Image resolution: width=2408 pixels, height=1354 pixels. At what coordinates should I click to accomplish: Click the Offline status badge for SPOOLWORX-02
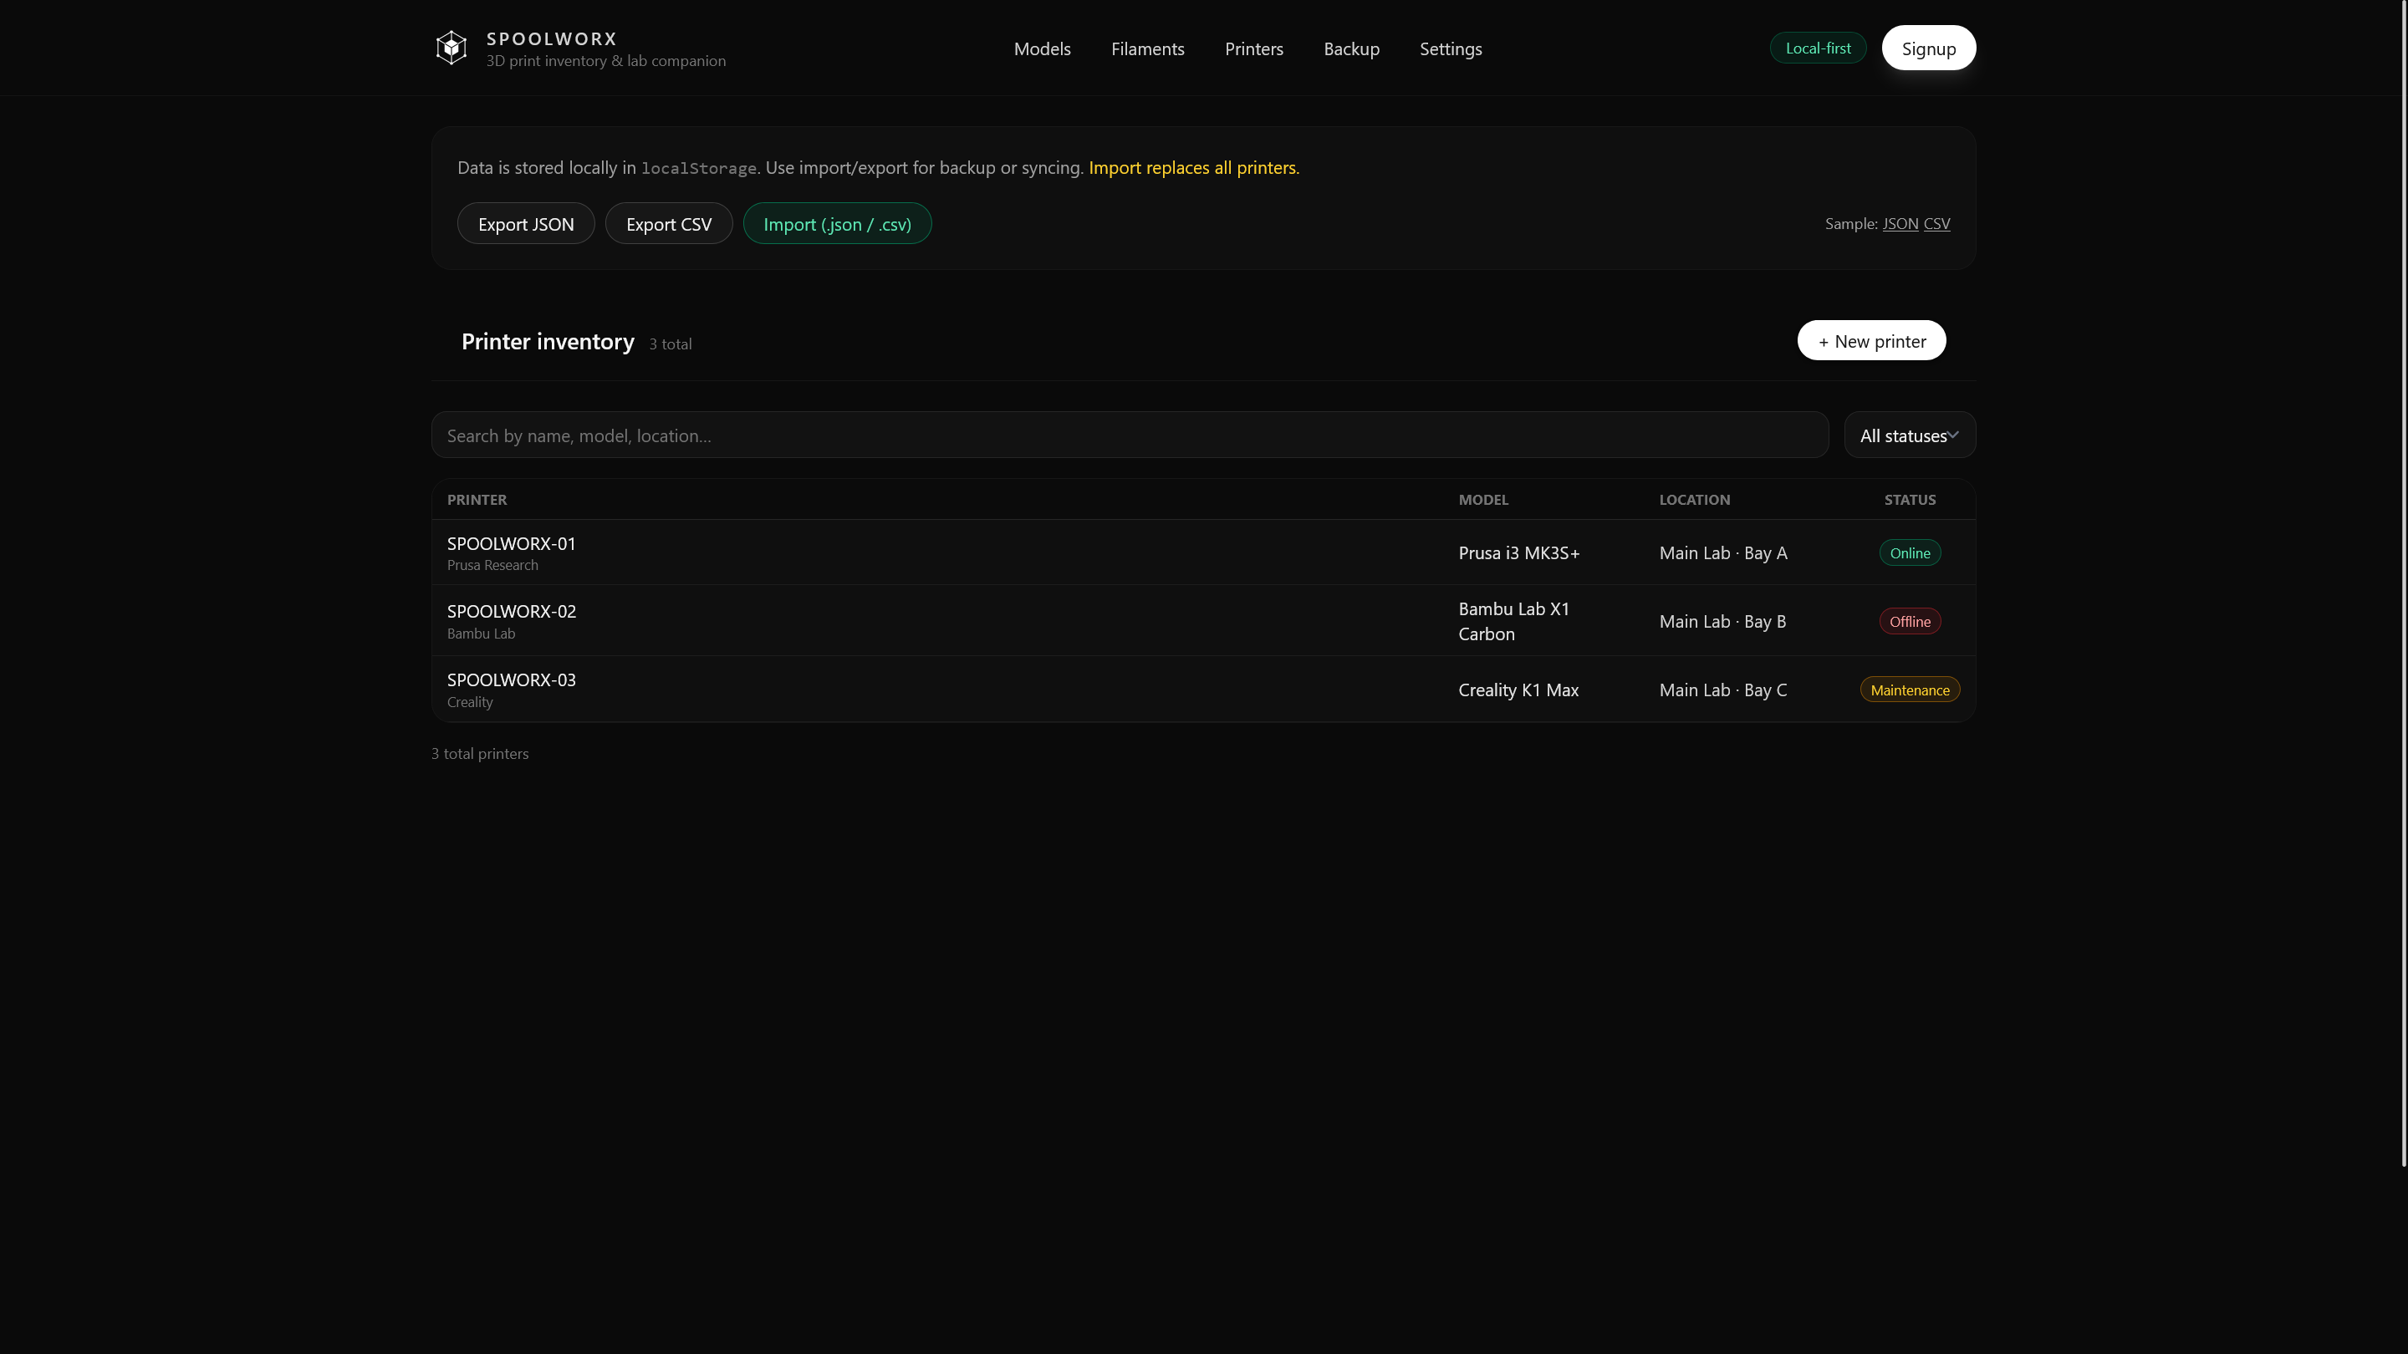1910,620
